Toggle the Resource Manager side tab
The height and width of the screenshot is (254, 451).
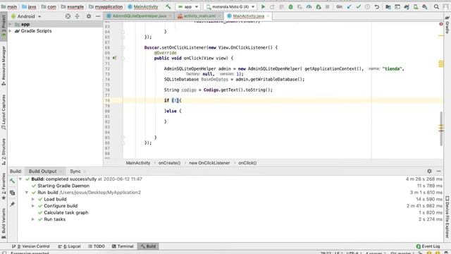pos(4,66)
